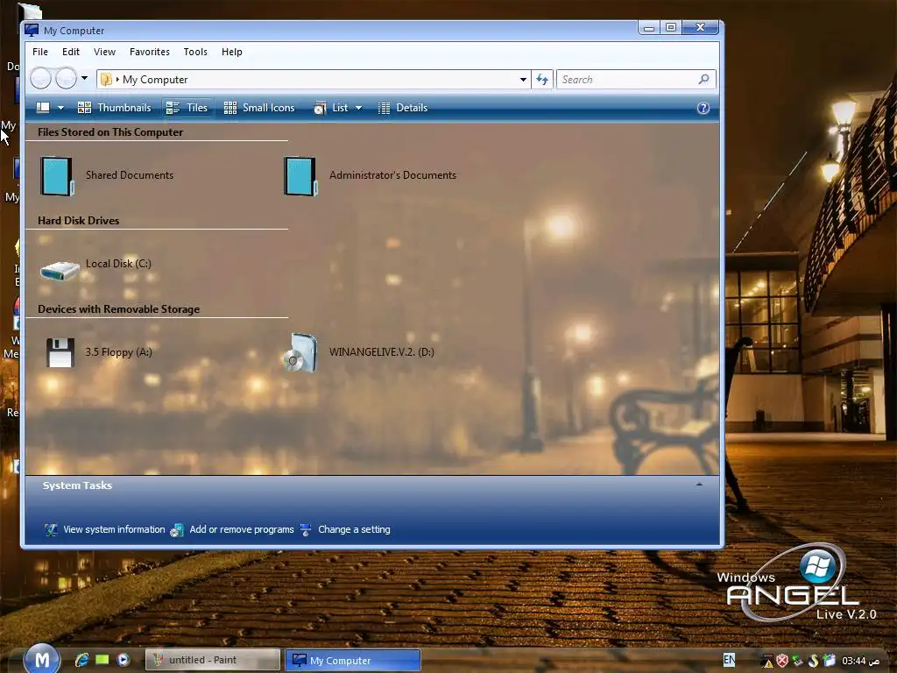Switch to Thumbnails view
The image size is (897, 673).
(x=115, y=108)
